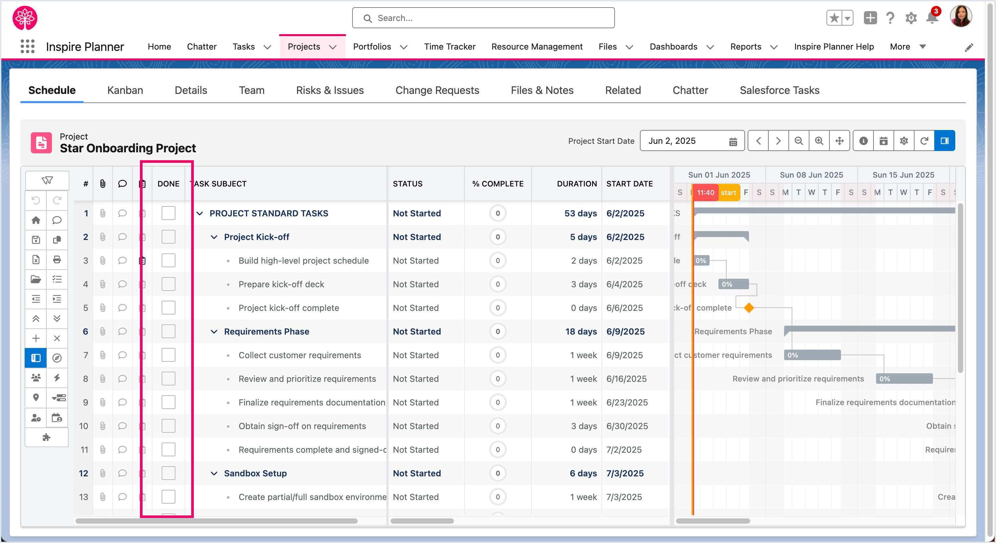Check Done for Project kick-off complete
Image resolution: width=996 pixels, height=543 pixels.
168,308
